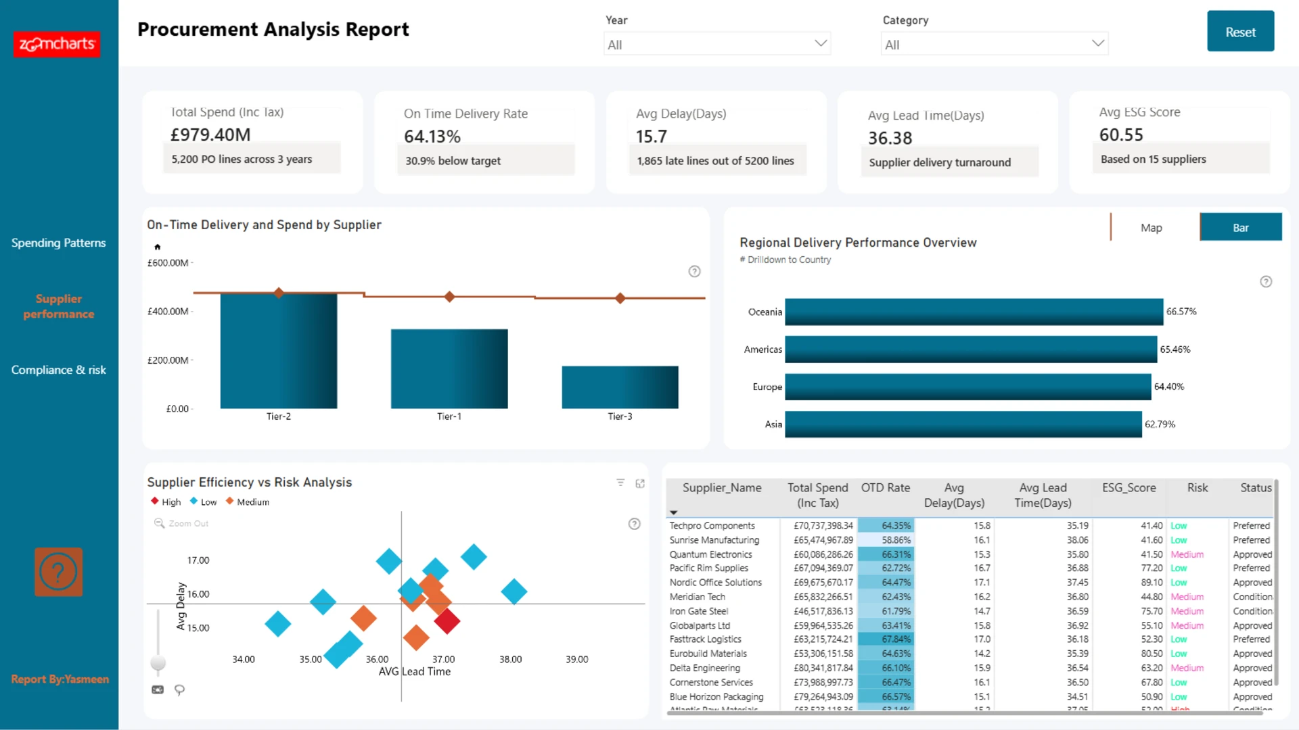Adjust the vertical zoom slider handle
1299x730 pixels.
[158, 662]
